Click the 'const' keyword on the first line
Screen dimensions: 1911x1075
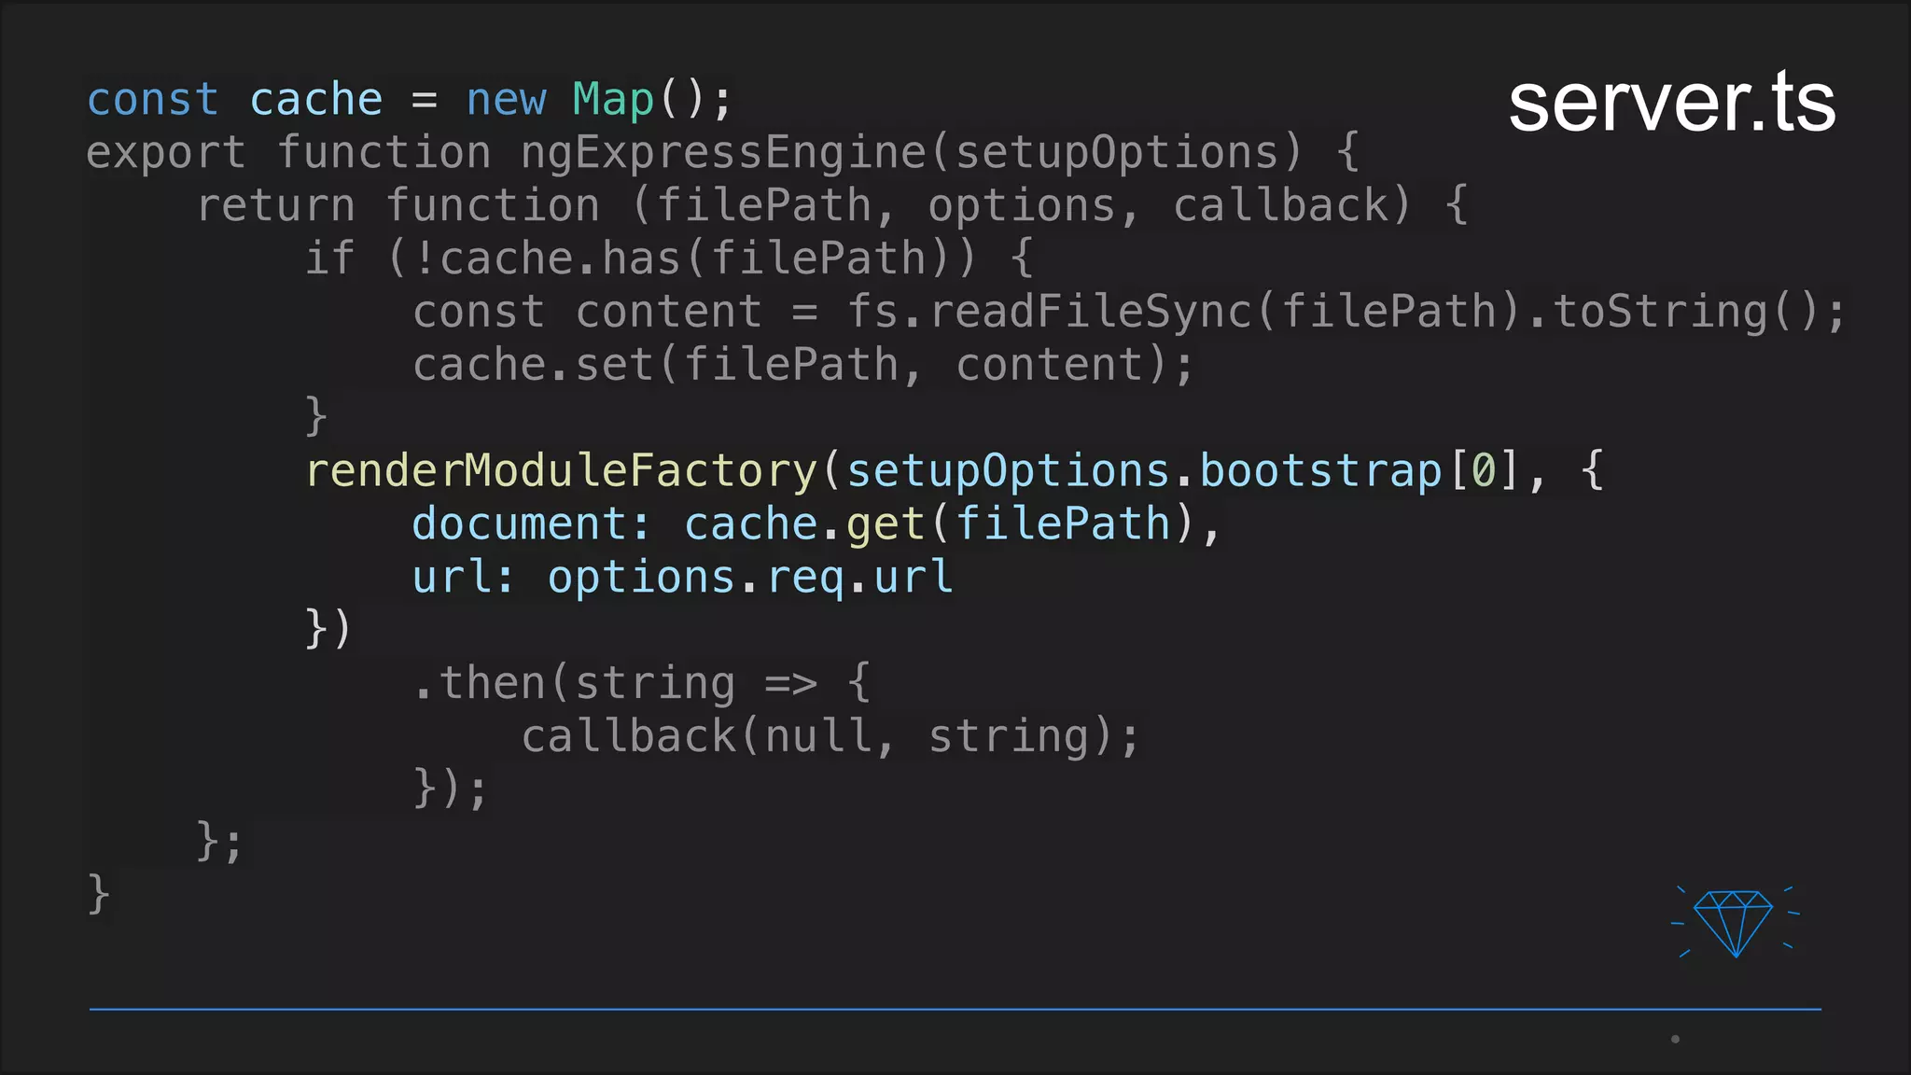click(x=152, y=100)
